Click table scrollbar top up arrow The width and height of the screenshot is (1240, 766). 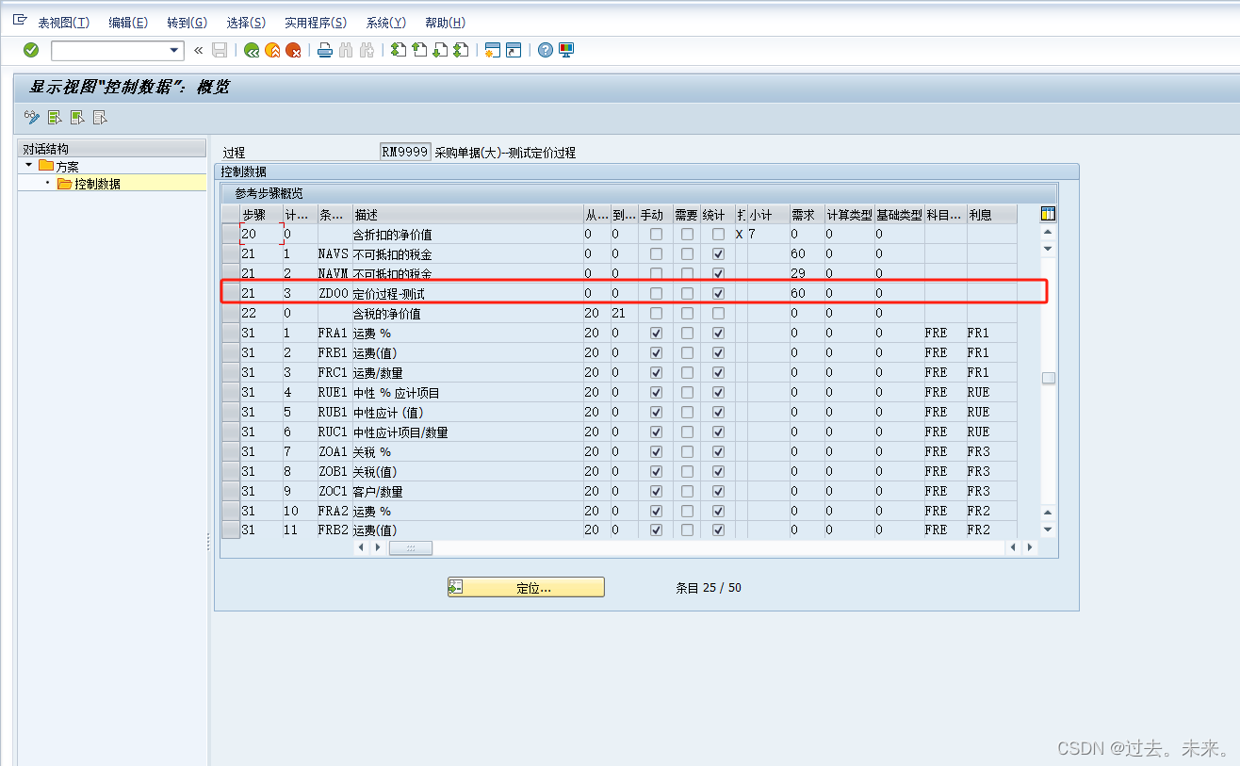click(1048, 232)
